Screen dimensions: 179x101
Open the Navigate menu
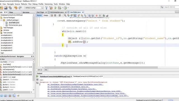click(x=10, y=4)
